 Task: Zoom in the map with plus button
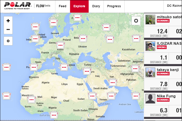click(8, 21)
